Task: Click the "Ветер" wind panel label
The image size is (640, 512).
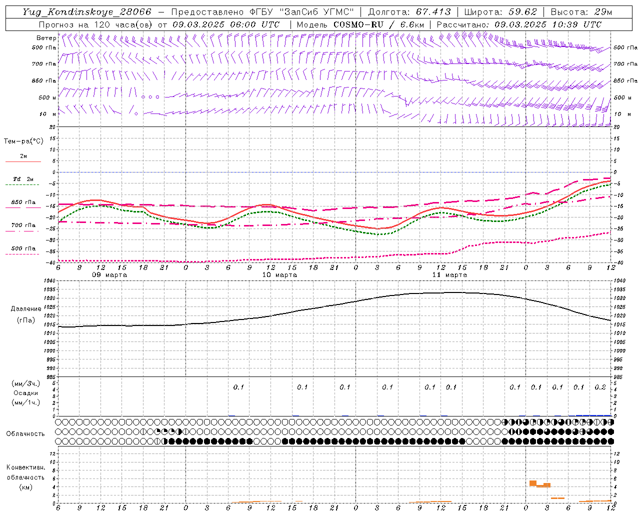Action: point(46,38)
